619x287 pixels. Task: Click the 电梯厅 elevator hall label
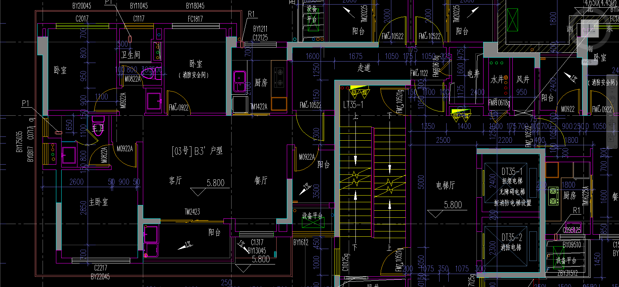[x=446, y=185]
